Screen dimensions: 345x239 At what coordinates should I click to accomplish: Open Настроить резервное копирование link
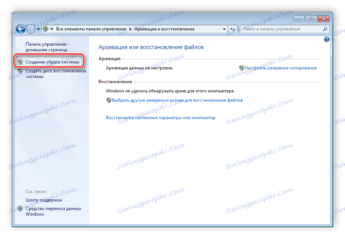(x=281, y=68)
